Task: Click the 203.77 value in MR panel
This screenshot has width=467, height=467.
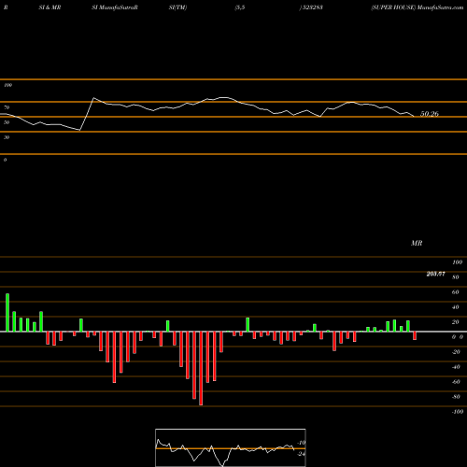Action: coord(435,274)
